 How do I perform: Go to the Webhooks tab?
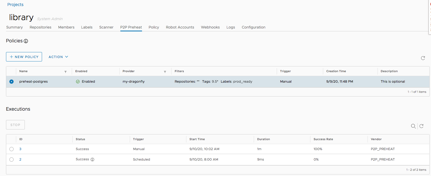(x=210, y=27)
